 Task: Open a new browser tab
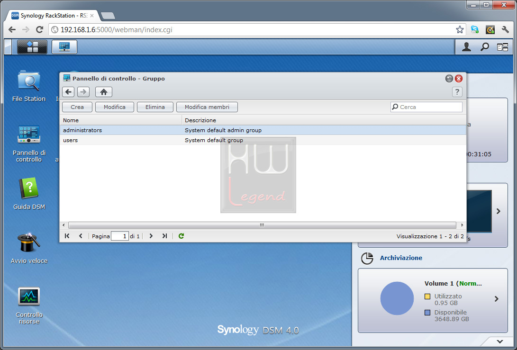tap(108, 16)
